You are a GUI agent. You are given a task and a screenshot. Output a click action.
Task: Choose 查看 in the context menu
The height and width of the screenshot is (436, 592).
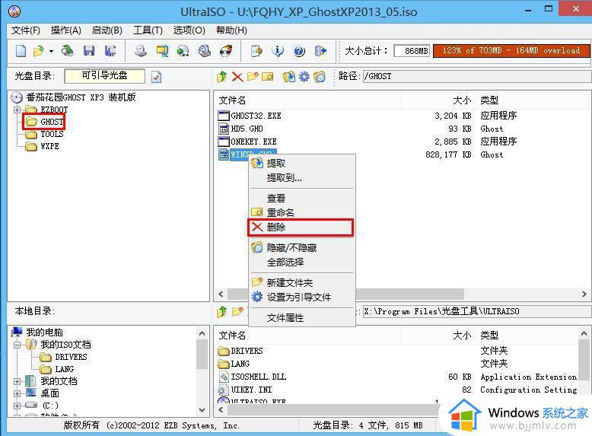pos(301,198)
